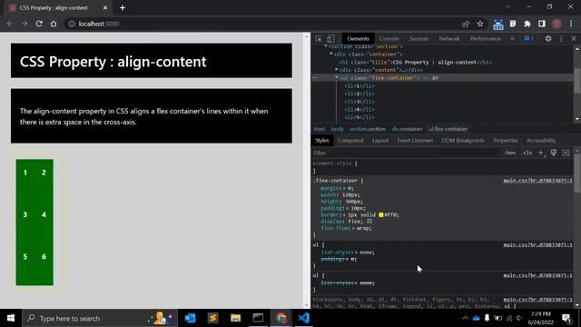This screenshot has height=327, width=581.
Task: Switch to the Sources tab
Action: [x=419, y=38]
